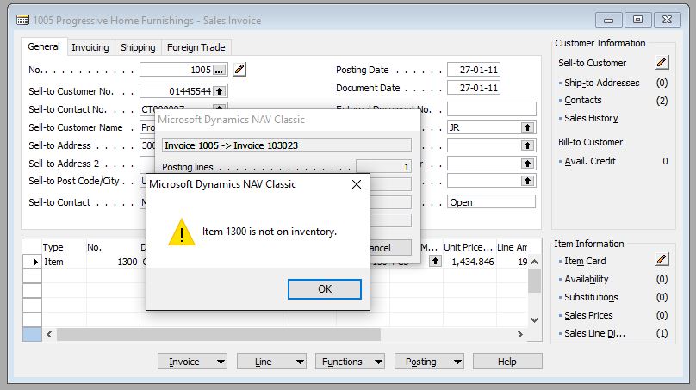This screenshot has height=390, width=696.
Task: Click the ellipsis button in the No. field
Action: tap(219, 70)
